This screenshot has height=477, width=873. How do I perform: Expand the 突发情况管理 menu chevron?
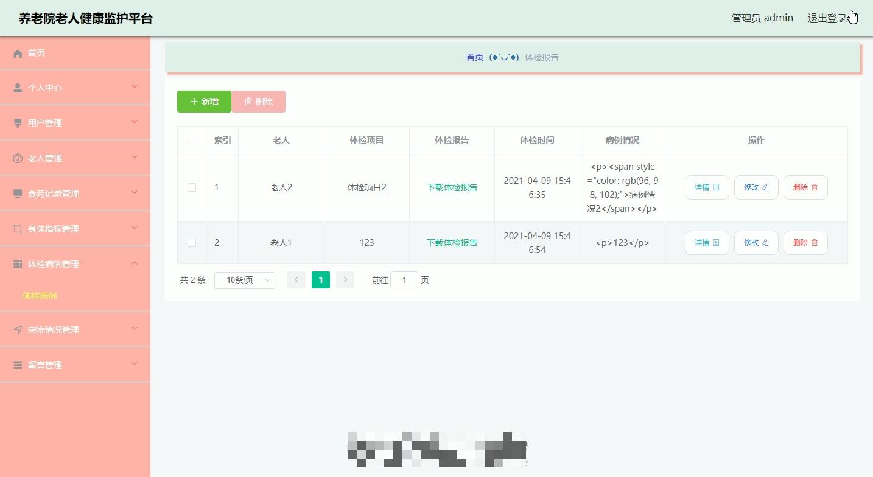coord(135,329)
